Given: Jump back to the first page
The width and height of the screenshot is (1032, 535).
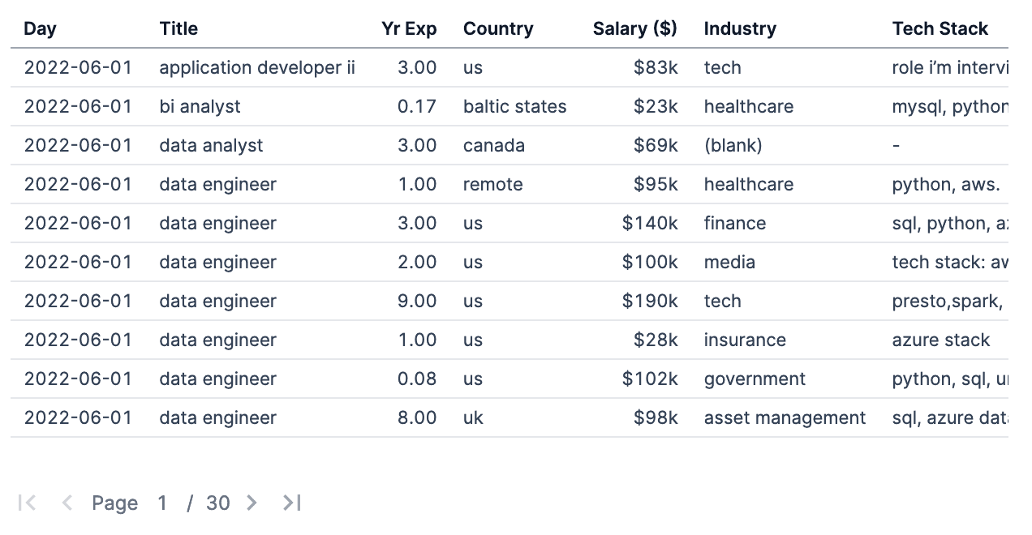Looking at the screenshot, I should click(28, 503).
